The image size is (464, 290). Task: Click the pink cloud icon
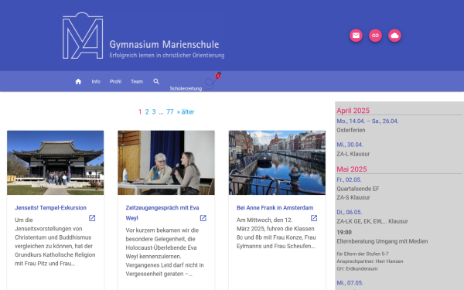(394, 36)
